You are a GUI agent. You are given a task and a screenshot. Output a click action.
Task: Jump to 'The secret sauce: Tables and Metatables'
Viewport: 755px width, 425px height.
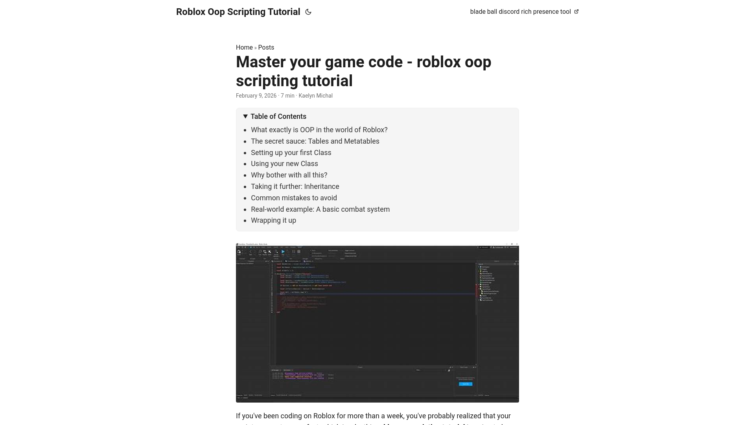[x=315, y=141]
